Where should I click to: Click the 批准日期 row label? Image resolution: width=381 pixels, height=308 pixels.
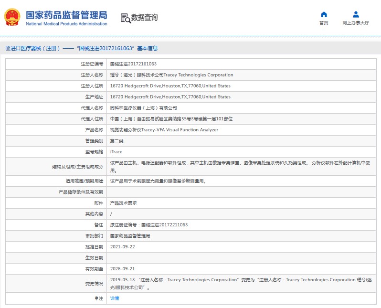[x=94, y=247]
